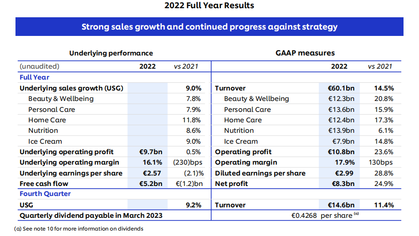Click the note 10 dividends footnote text
This screenshot has width=419, height=236.
(79, 229)
